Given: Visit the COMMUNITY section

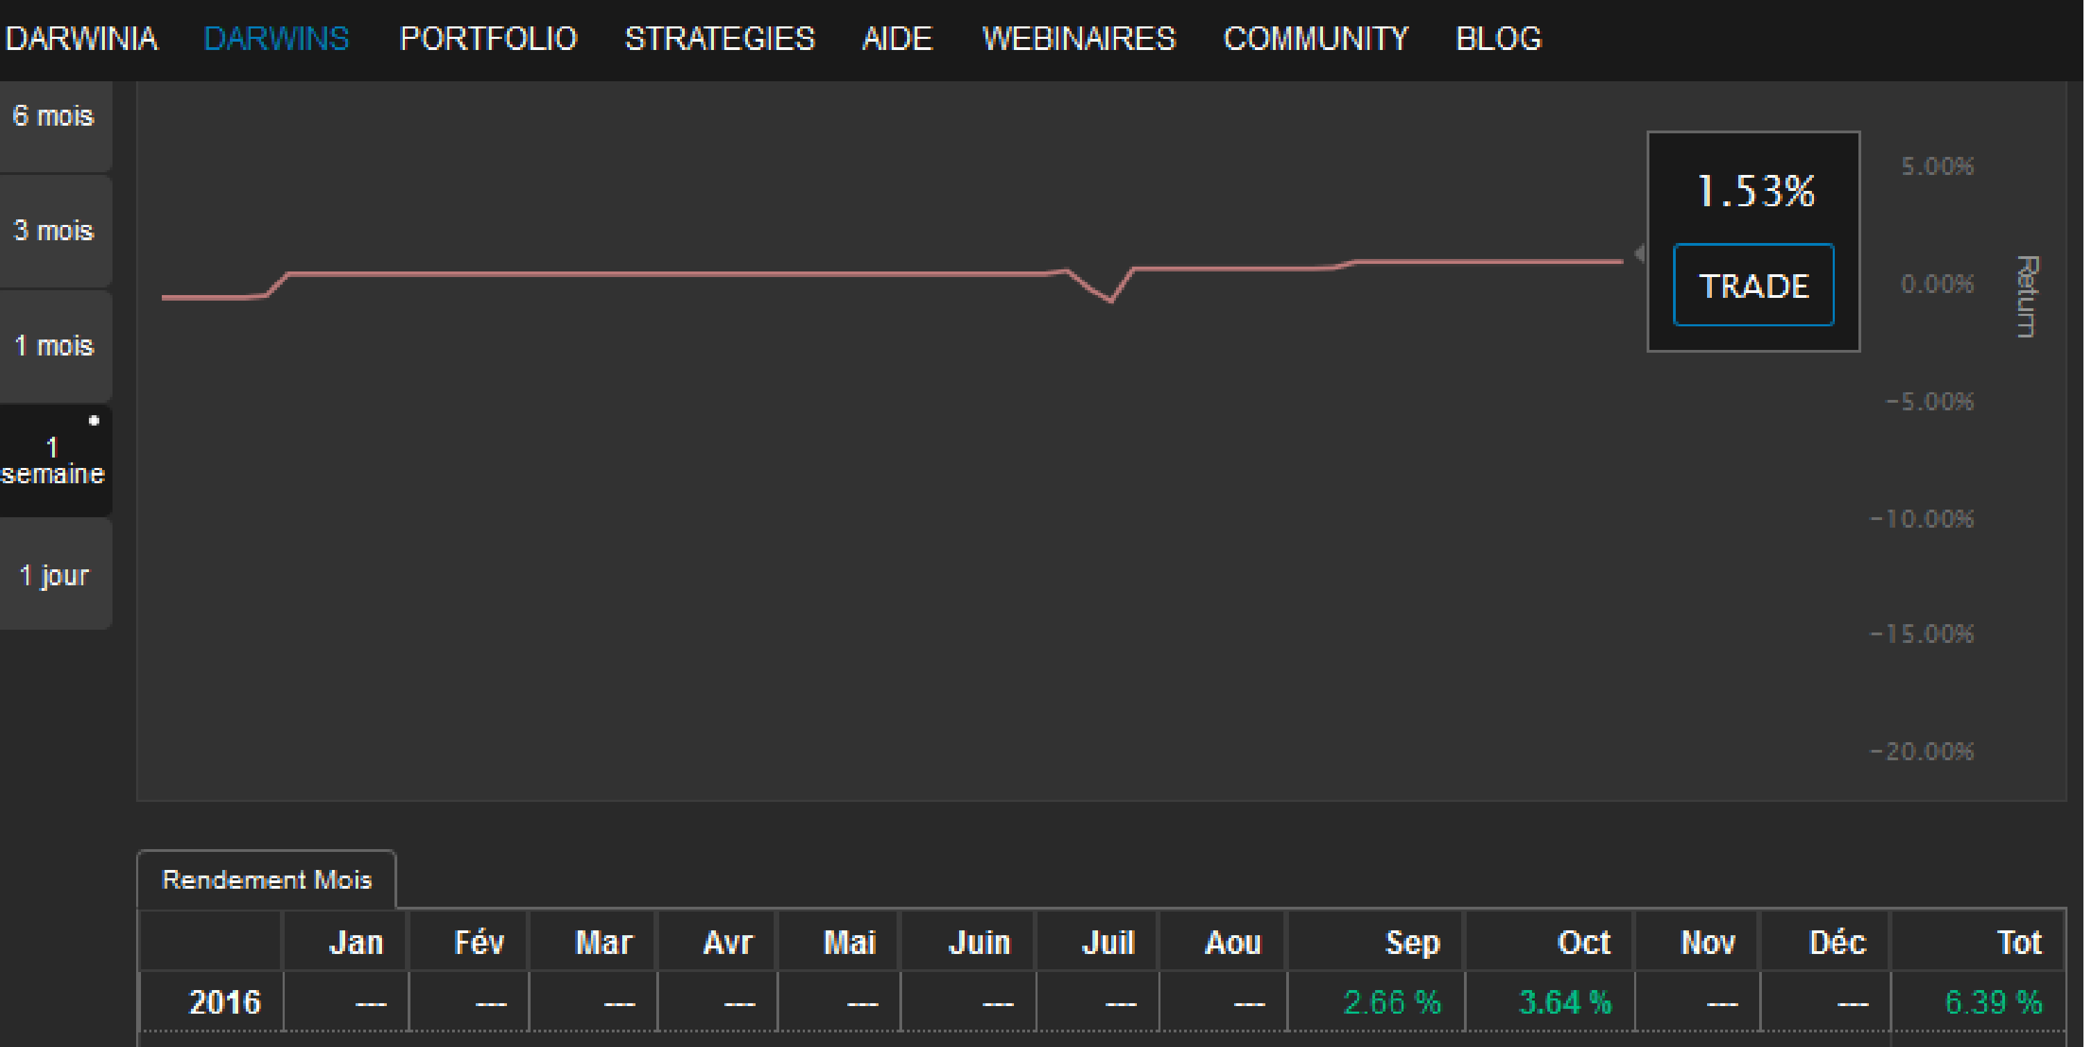Looking at the screenshot, I should 1315,39.
